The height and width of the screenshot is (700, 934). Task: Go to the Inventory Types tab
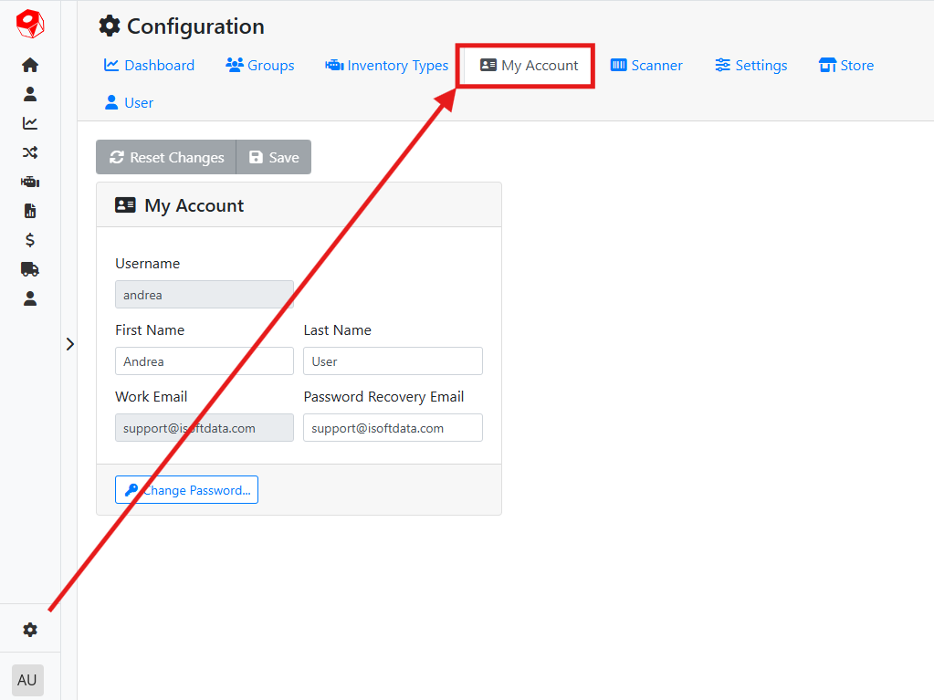click(x=387, y=66)
